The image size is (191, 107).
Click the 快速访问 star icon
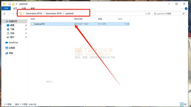[x=7, y=21]
